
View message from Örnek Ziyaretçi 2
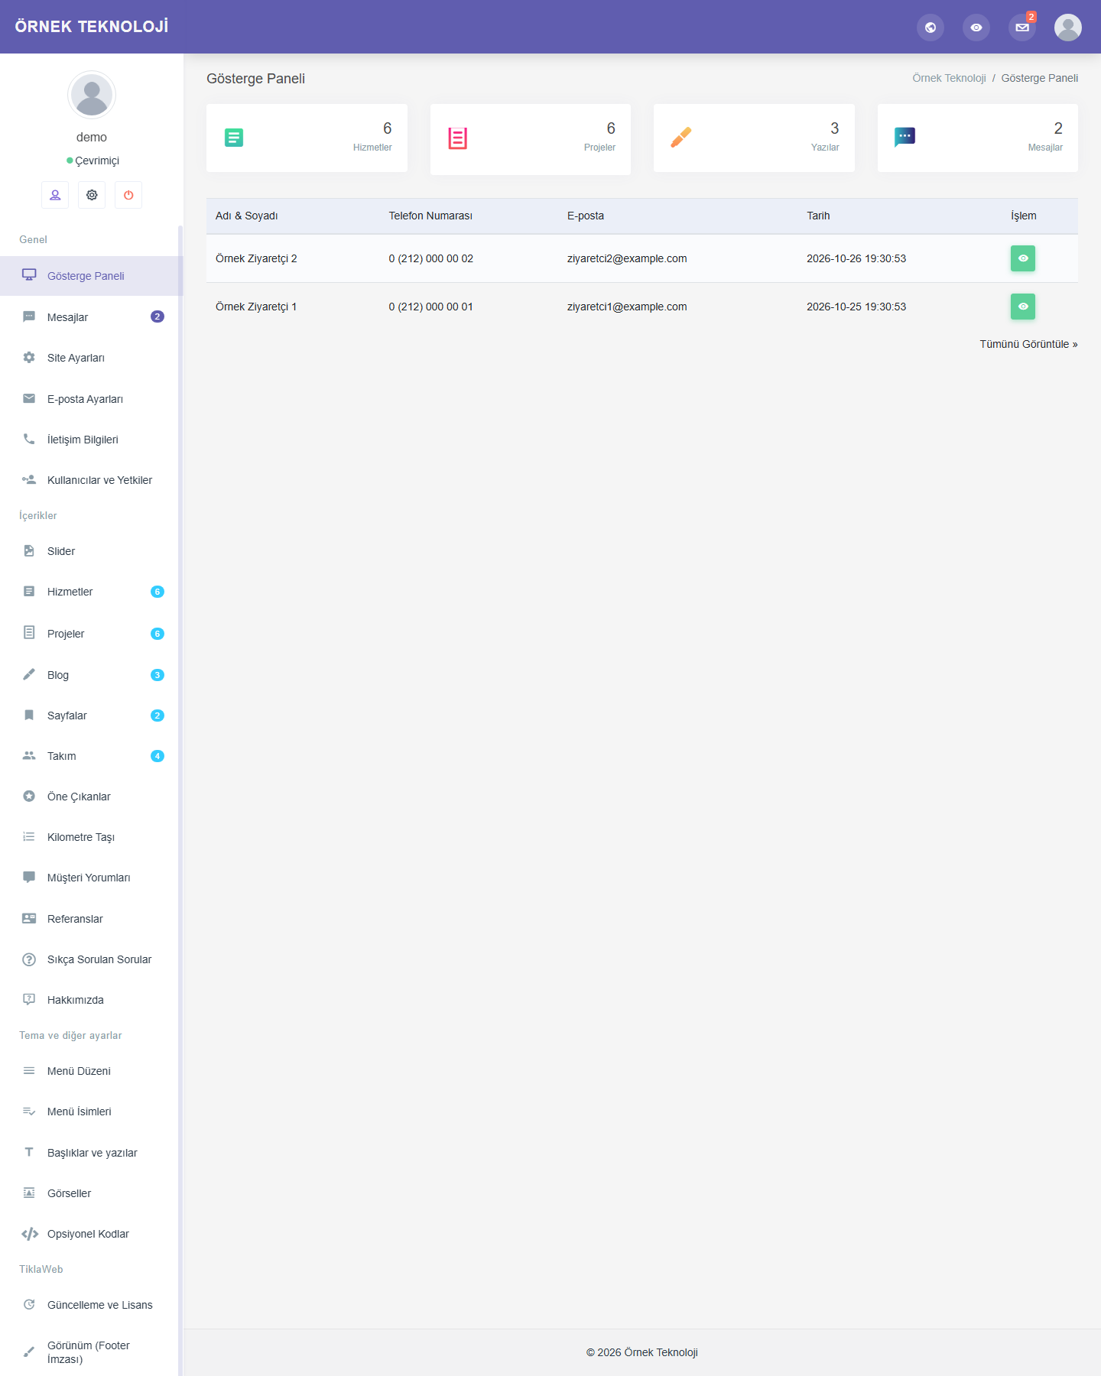(x=1023, y=258)
